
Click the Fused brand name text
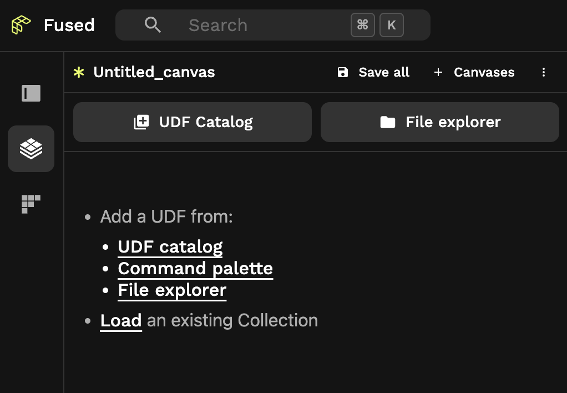pyautogui.click(x=69, y=25)
